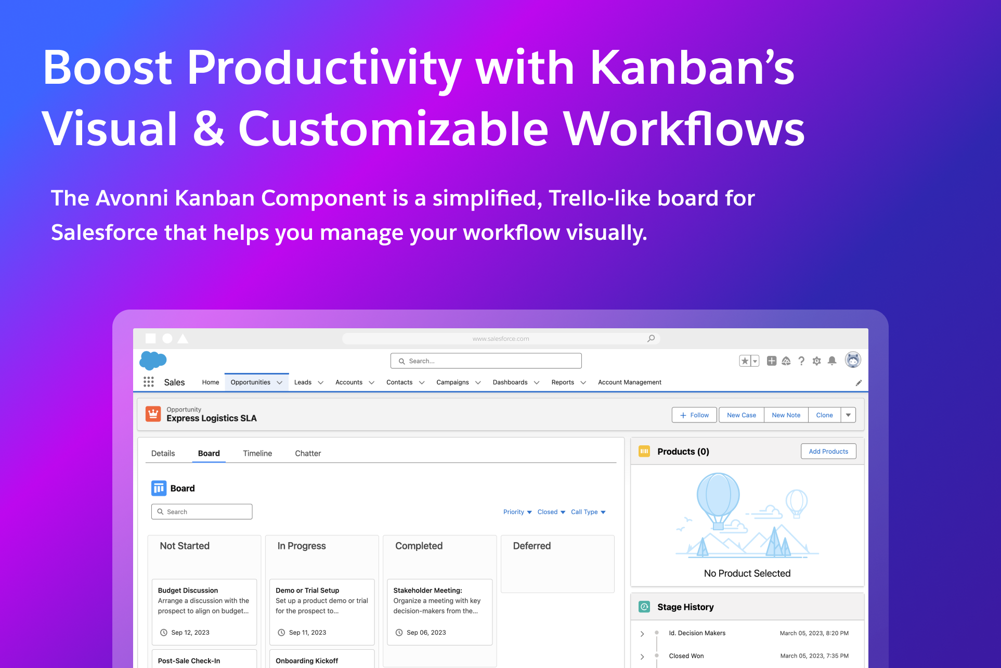Open the notifications bell icon

[x=832, y=361]
